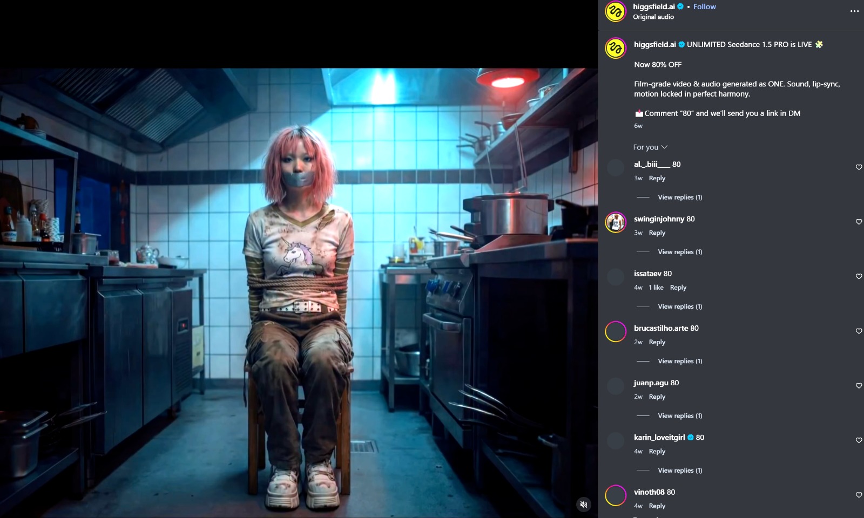
Task: Click the 3w timestamp on swinginjohnny's comment
Action: 638,233
